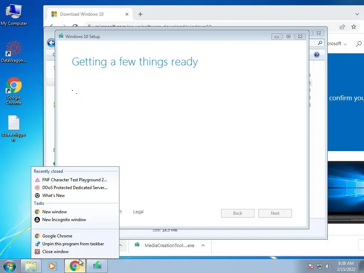Click Explorer search box magnifier
Image resolution: width=364 pixels, height=273 pixels.
coord(320,43)
